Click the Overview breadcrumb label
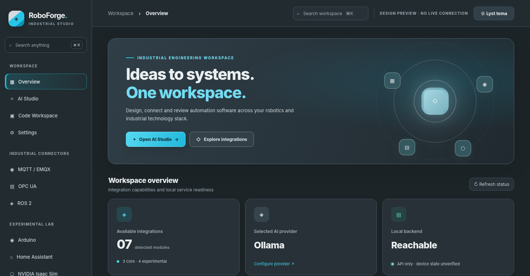 (157, 13)
